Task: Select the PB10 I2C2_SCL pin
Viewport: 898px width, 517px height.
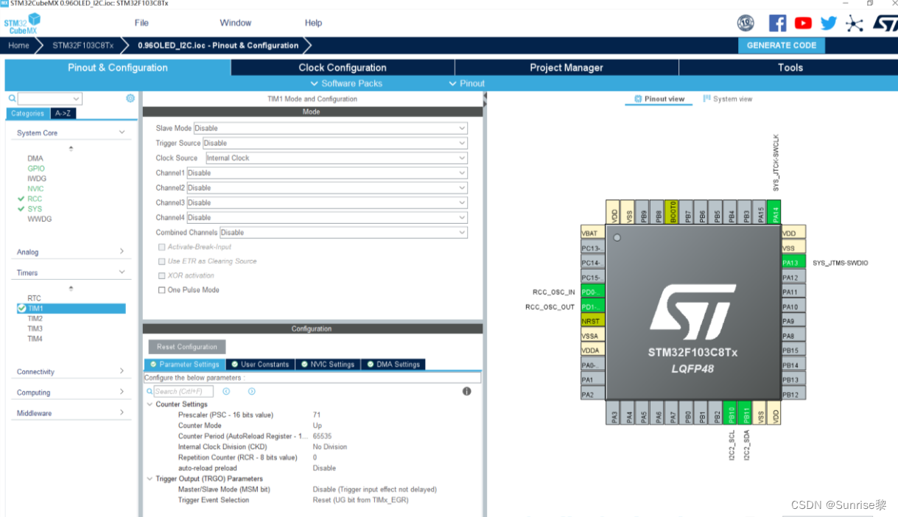Action: click(731, 412)
